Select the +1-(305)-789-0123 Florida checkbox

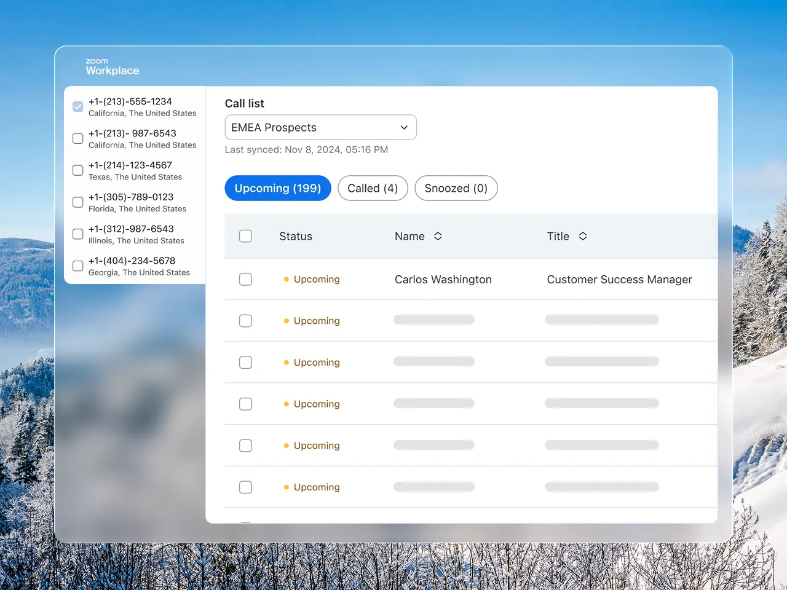pos(78,202)
